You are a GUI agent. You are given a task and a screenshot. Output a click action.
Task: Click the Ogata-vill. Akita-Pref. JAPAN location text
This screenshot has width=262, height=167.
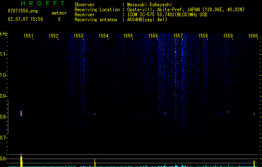coord(186,10)
